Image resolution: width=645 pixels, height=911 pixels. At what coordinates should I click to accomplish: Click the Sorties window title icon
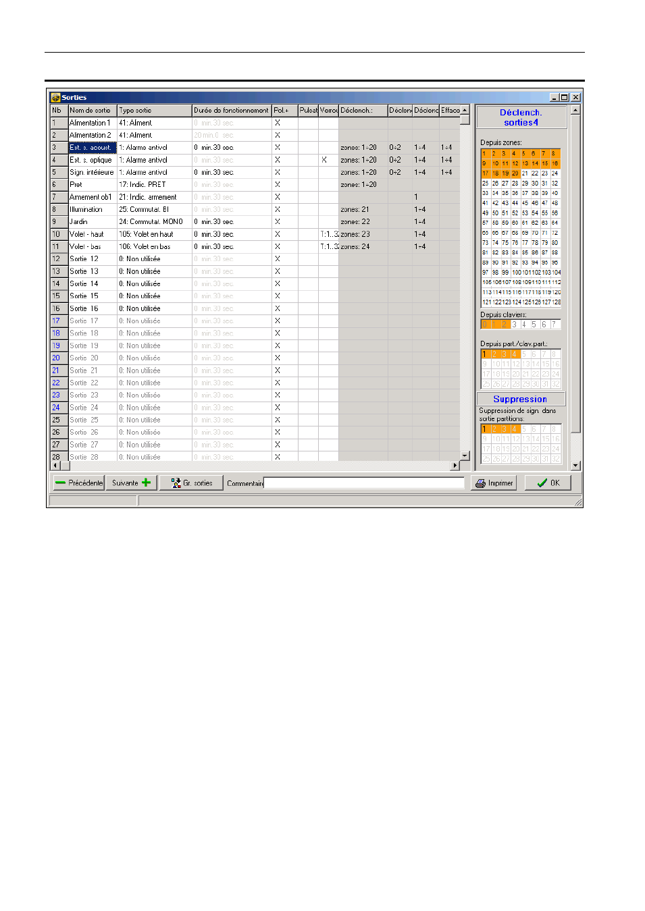55,98
